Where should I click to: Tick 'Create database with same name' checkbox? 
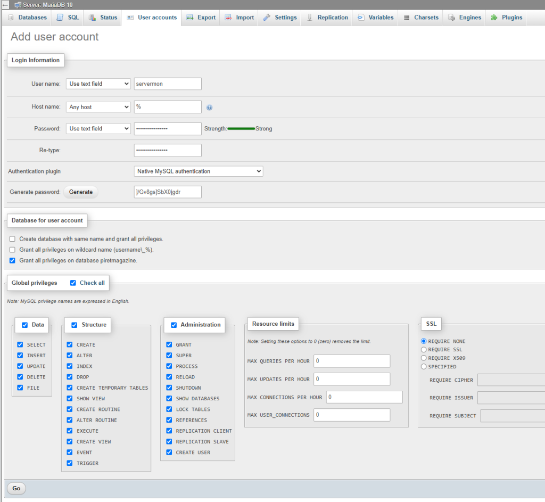click(13, 239)
